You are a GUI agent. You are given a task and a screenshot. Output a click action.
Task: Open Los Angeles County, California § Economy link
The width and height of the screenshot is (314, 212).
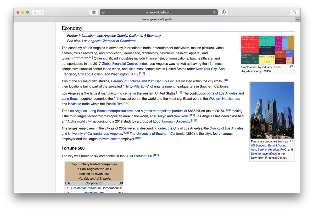(129, 36)
